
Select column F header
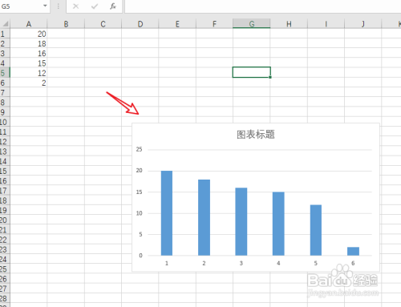tap(214, 24)
